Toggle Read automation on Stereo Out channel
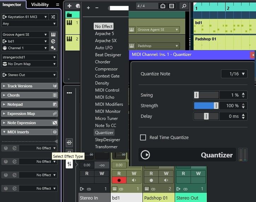256x202 pixels. point(184,173)
